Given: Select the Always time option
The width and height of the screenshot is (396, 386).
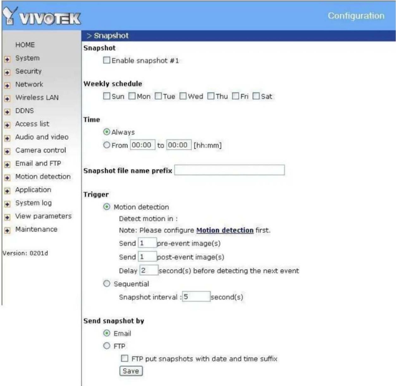Looking at the screenshot, I should pyautogui.click(x=107, y=132).
